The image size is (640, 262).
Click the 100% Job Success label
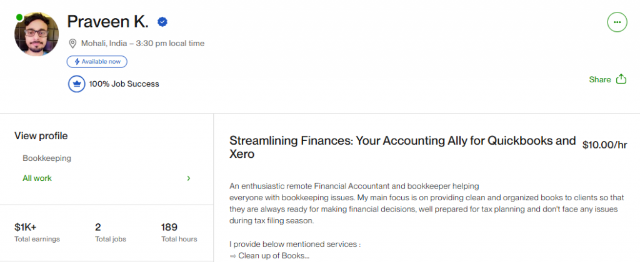pyautogui.click(x=124, y=84)
